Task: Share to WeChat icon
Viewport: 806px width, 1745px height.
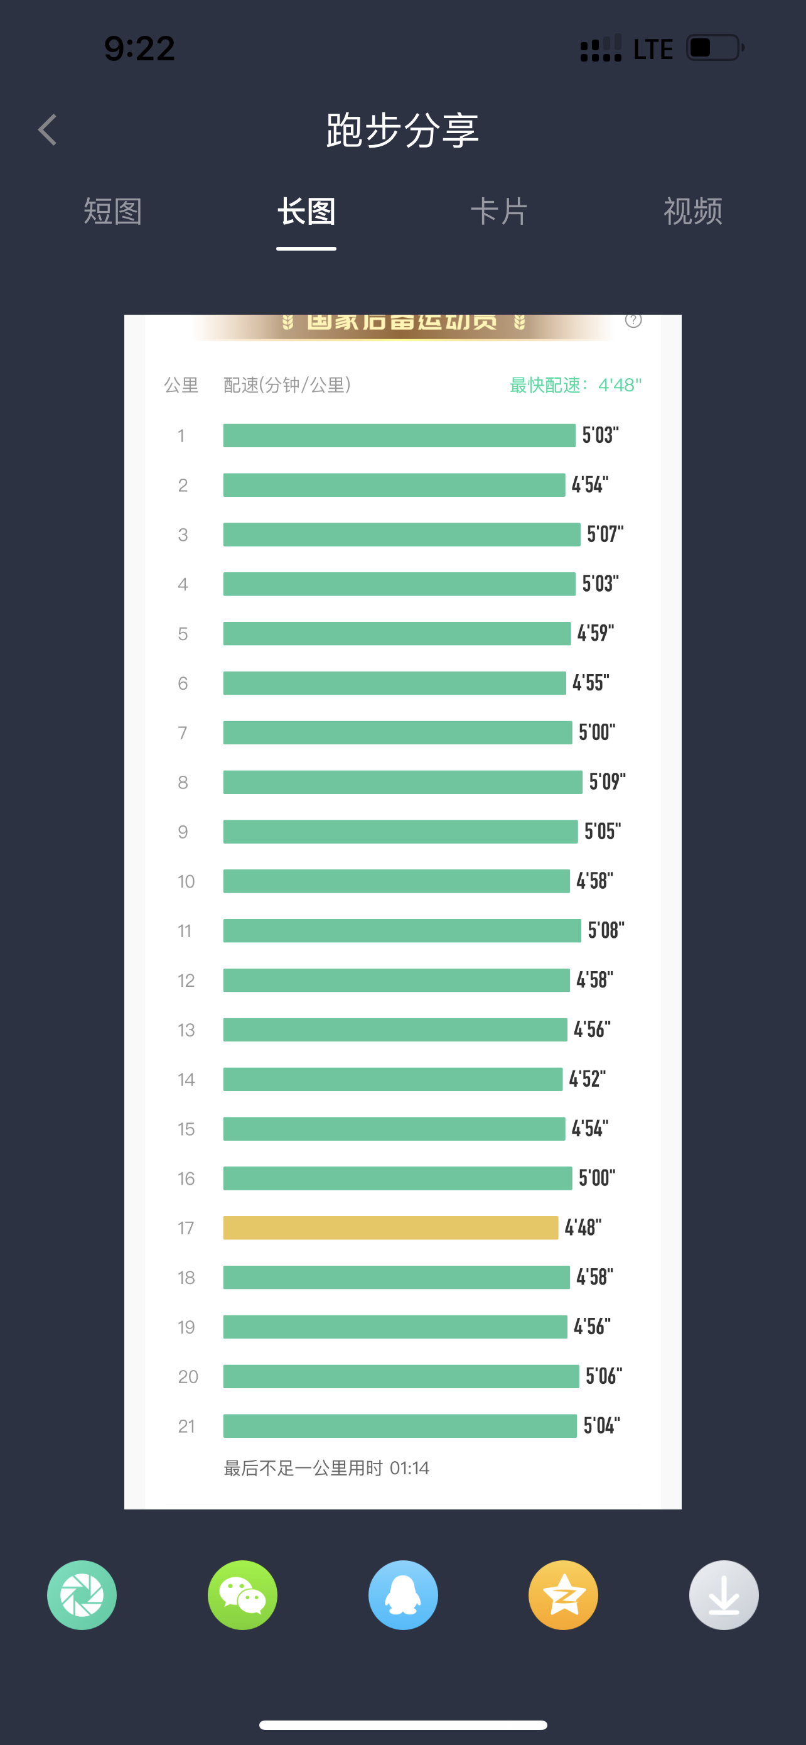Action: point(242,1595)
